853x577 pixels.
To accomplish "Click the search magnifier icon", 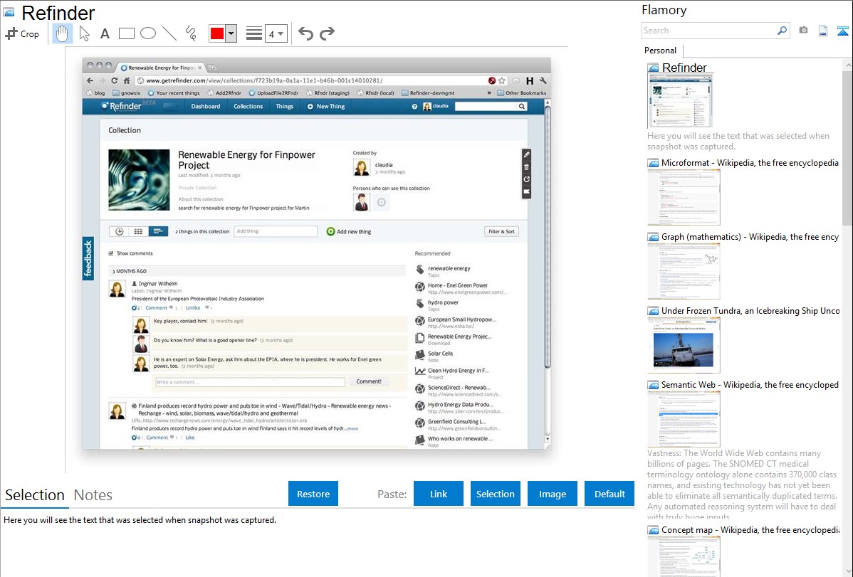I will tap(782, 31).
